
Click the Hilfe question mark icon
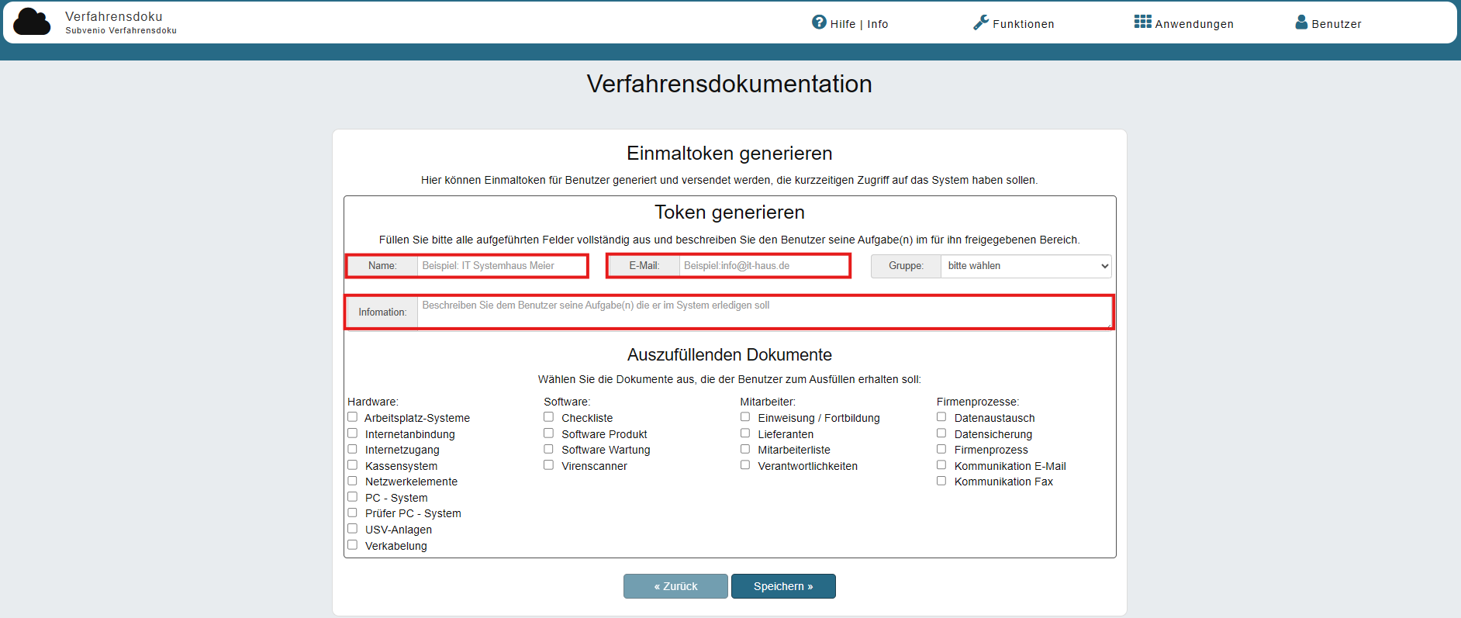(x=819, y=22)
